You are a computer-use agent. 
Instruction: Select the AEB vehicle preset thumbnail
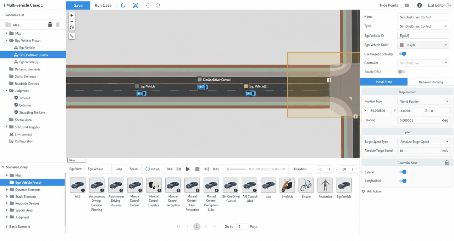[x=78, y=185]
